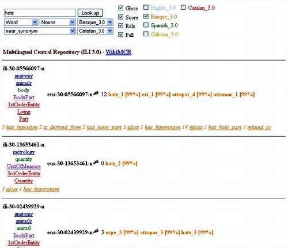This screenshot has width=288, height=248.
Task: Open the Word search-type dropdown
Action: 21,22
